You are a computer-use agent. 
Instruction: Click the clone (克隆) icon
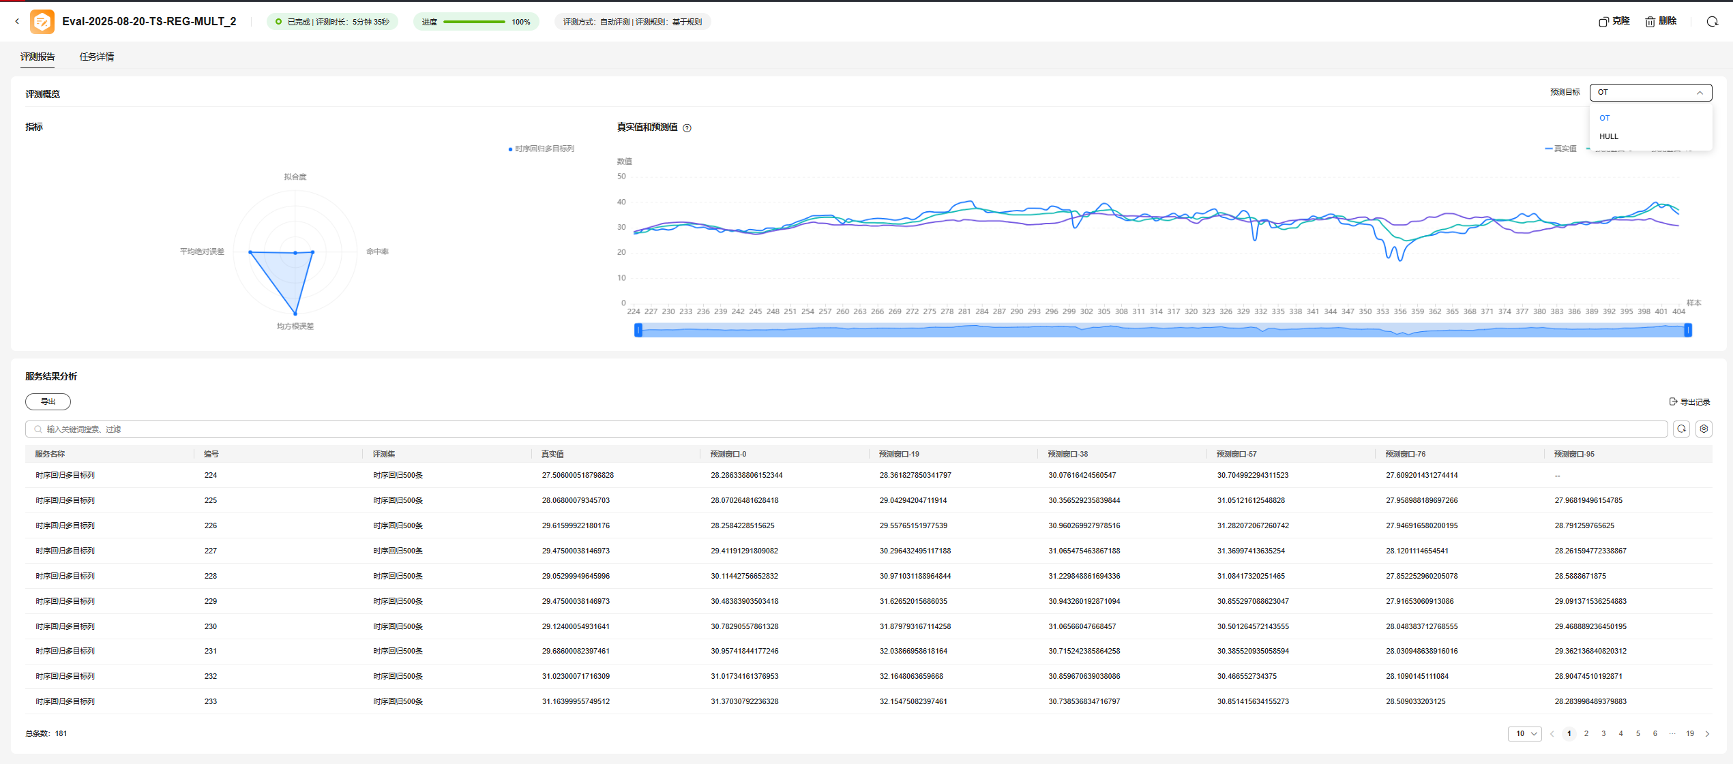[1604, 22]
